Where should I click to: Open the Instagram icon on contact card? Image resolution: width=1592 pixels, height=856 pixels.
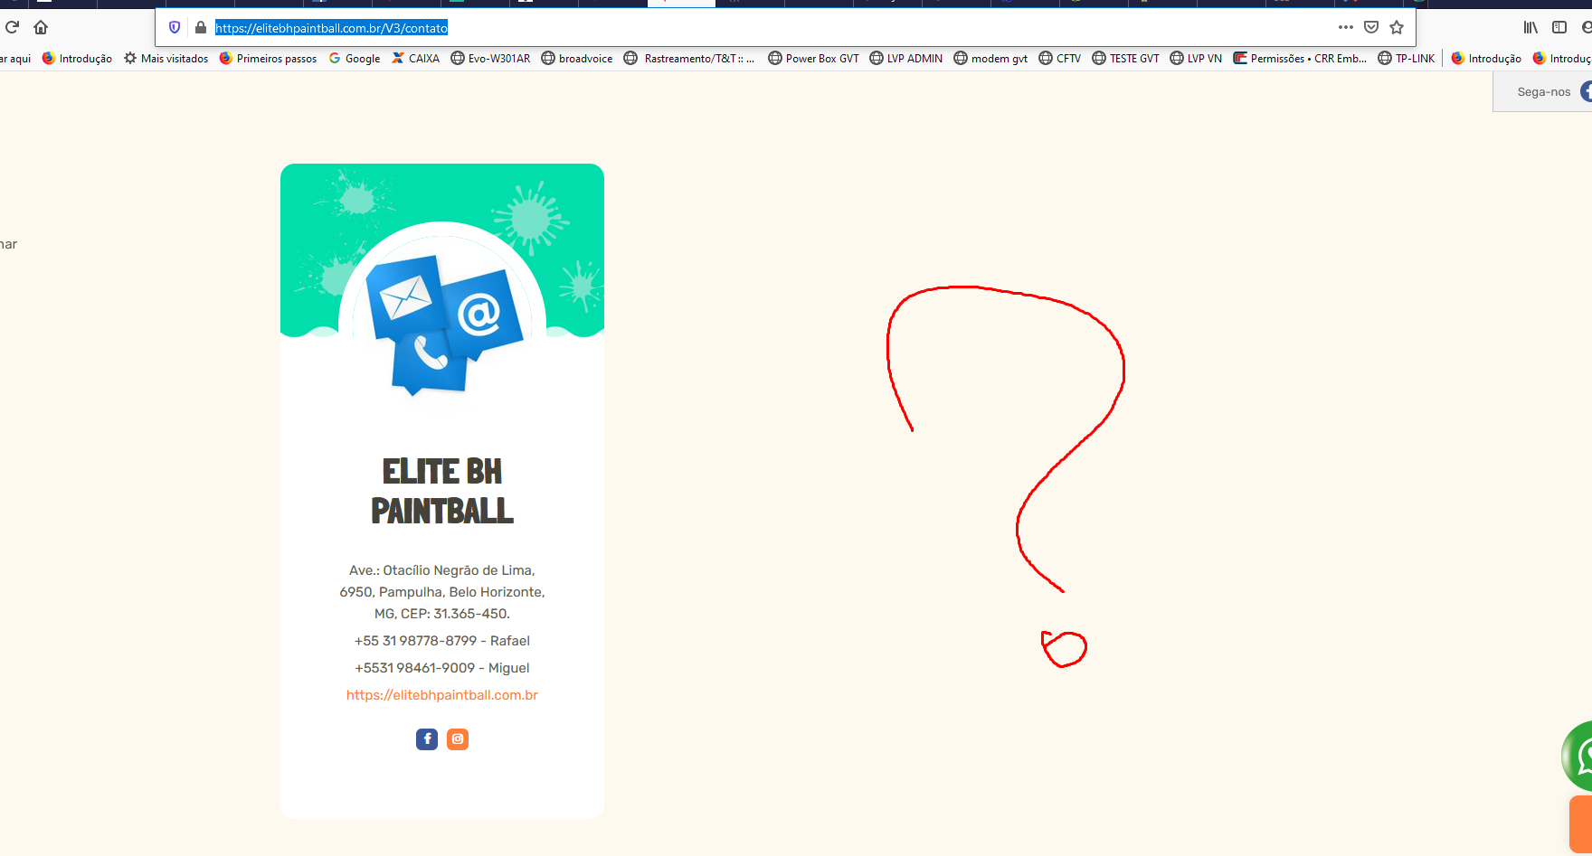(x=458, y=739)
